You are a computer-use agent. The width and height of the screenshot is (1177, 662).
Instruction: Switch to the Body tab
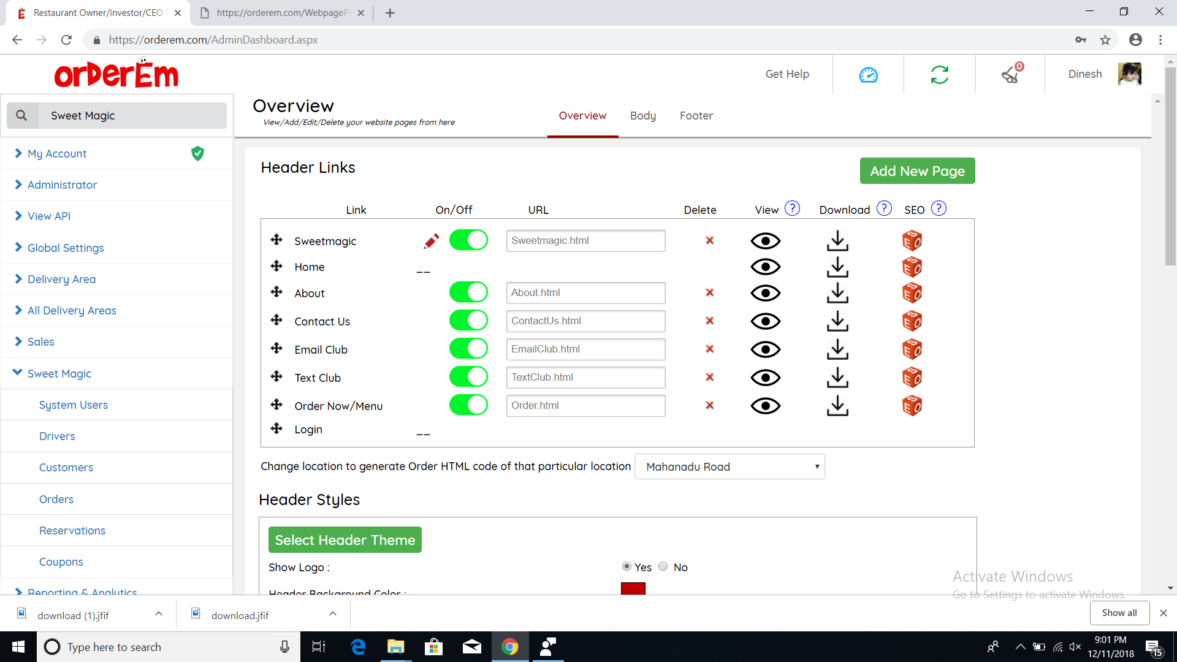click(642, 116)
